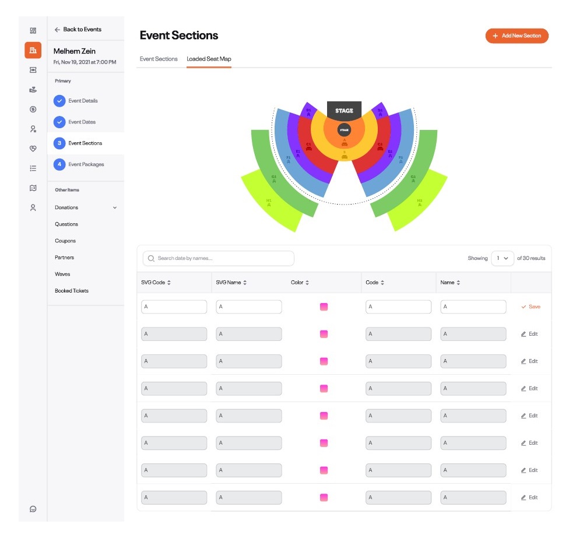Switch to the Event Sections tab
The width and height of the screenshot is (583, 535).
(x=158, y=59)
